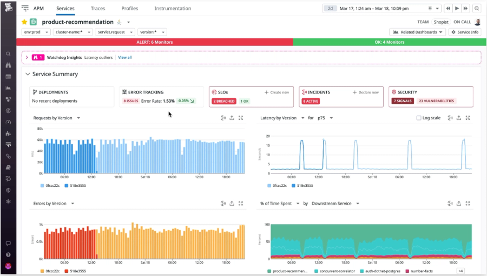Click the zoom-out magnifier icon near time range
The height and width of the screenshot is (276, 487).
point(476,9)
